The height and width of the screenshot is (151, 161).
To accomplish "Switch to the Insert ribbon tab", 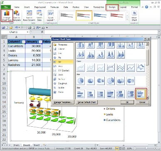I will 27,7.
